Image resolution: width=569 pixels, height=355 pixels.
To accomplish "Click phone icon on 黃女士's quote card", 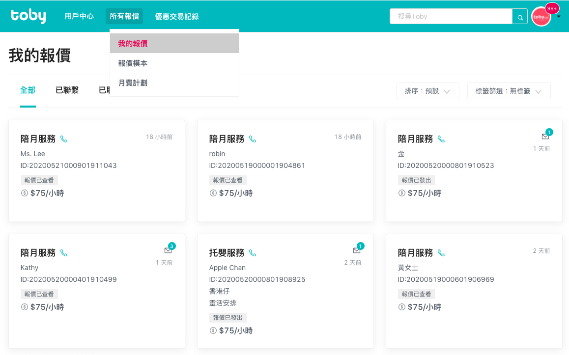I will [441, 253].
